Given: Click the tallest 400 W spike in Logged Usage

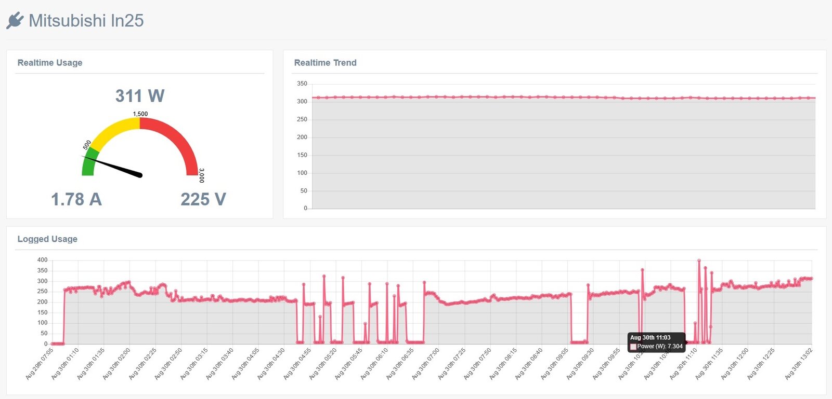Looking at the screenshot, I should coord(699,260).
